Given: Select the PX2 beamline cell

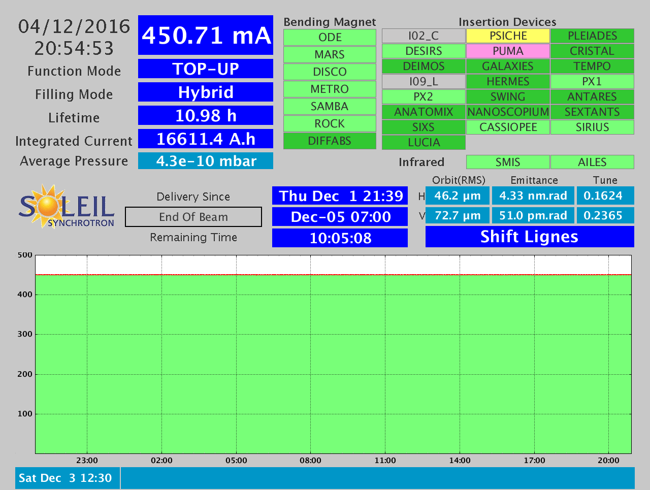Looking at the screenshot, I should point(424,96).
